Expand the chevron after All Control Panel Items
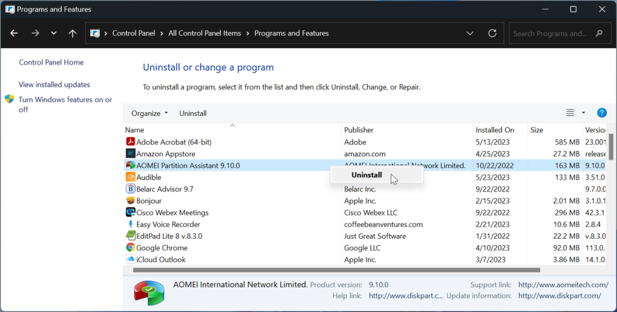Viewport: 617px width, 312px height. click(248, 33)
